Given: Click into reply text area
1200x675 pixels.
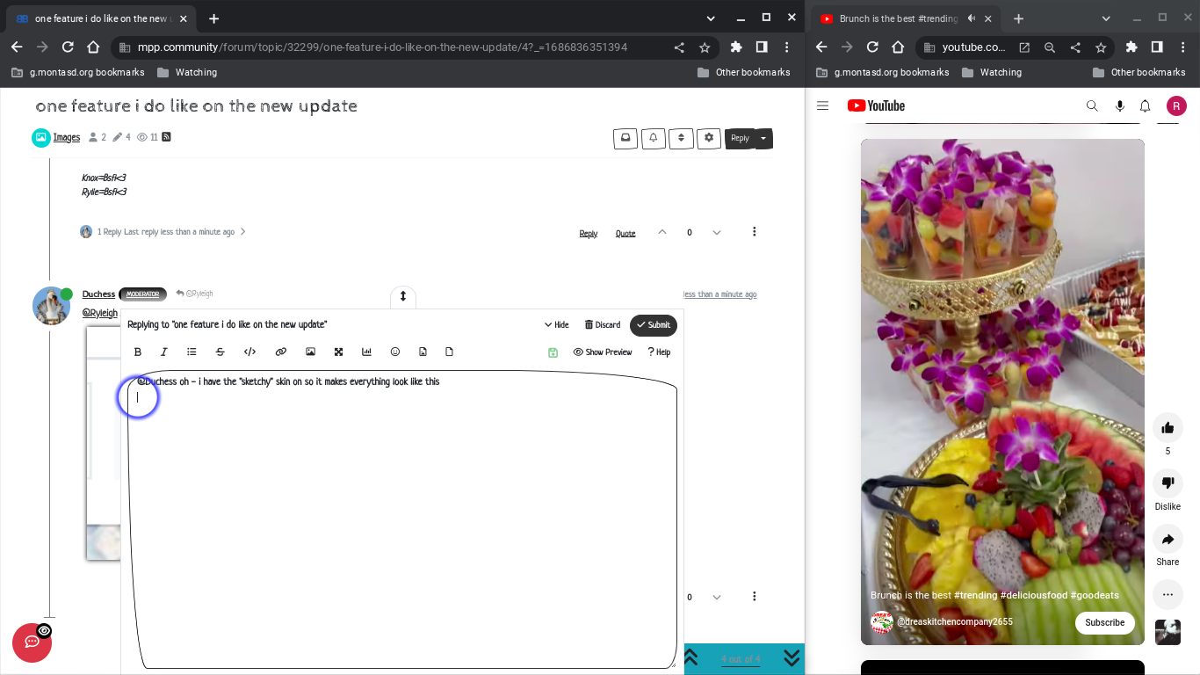Looking at the screenshot, I should pos(403,519).
